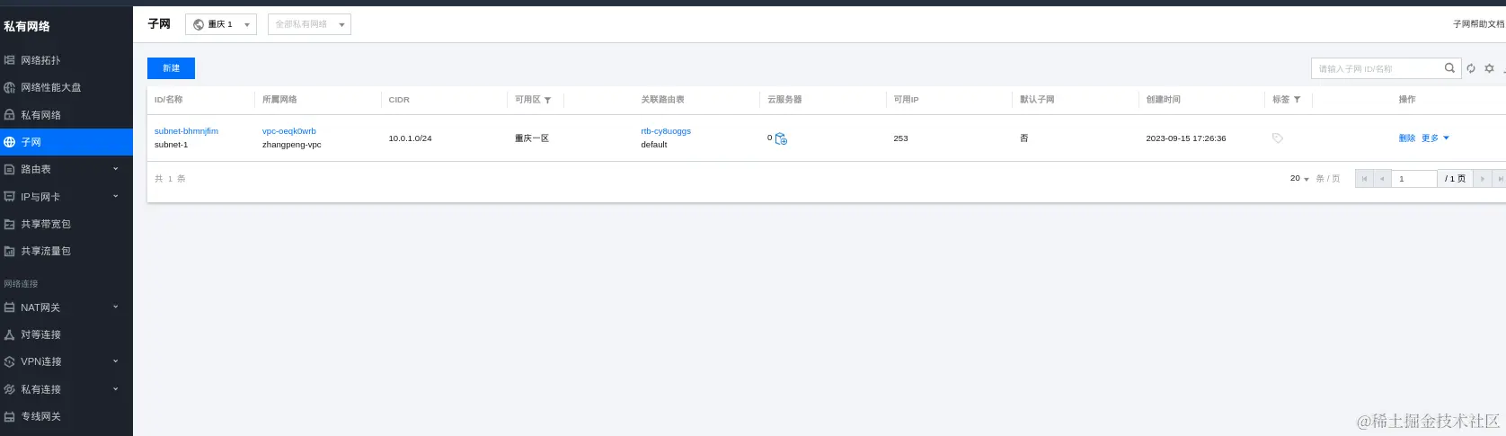Click the 路由表 sidebar icon
This screenshot has height=436, width=1506.
[x=10, y=169]
